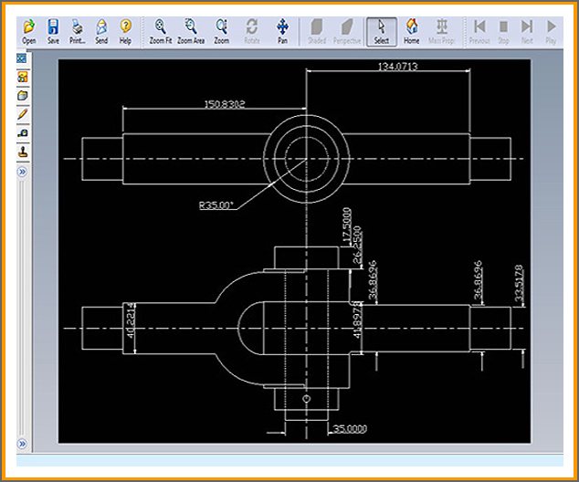Activate the Select cursor tool
Viewport: 579px width, 482px height.
point(382,32)
